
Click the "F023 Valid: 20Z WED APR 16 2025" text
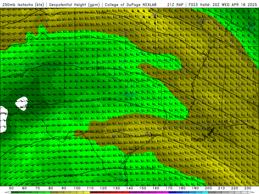(223, 5)
